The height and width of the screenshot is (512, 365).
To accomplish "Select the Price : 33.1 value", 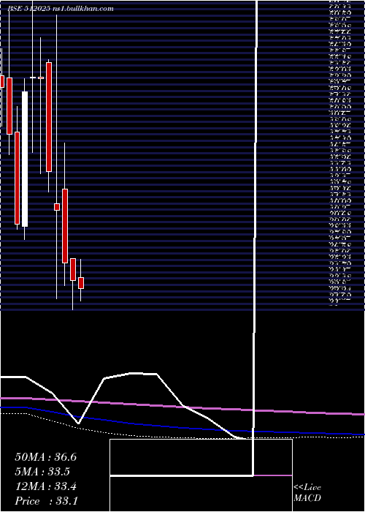I will point(46,501).
